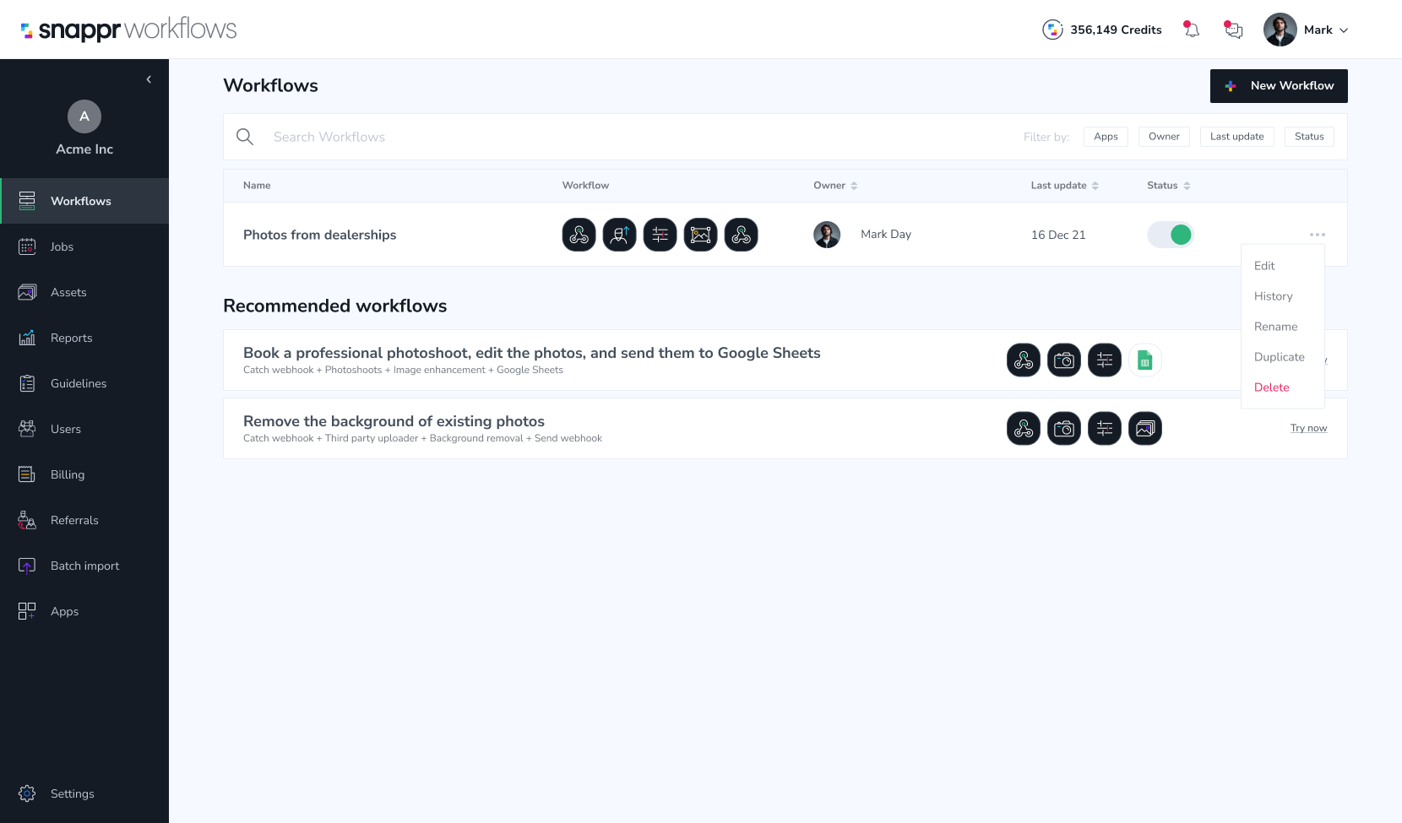Screen dimensions: 1402x823
Task: Click Try now for background removal workflow
Action: (1308, 428)
